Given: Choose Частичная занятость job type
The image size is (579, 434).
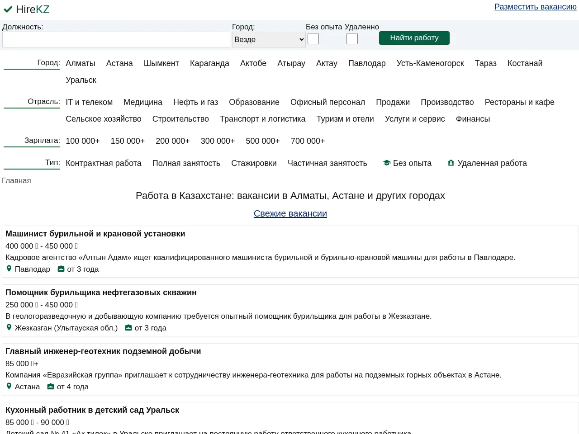Looking at the screenshot, I should (327, 163).
